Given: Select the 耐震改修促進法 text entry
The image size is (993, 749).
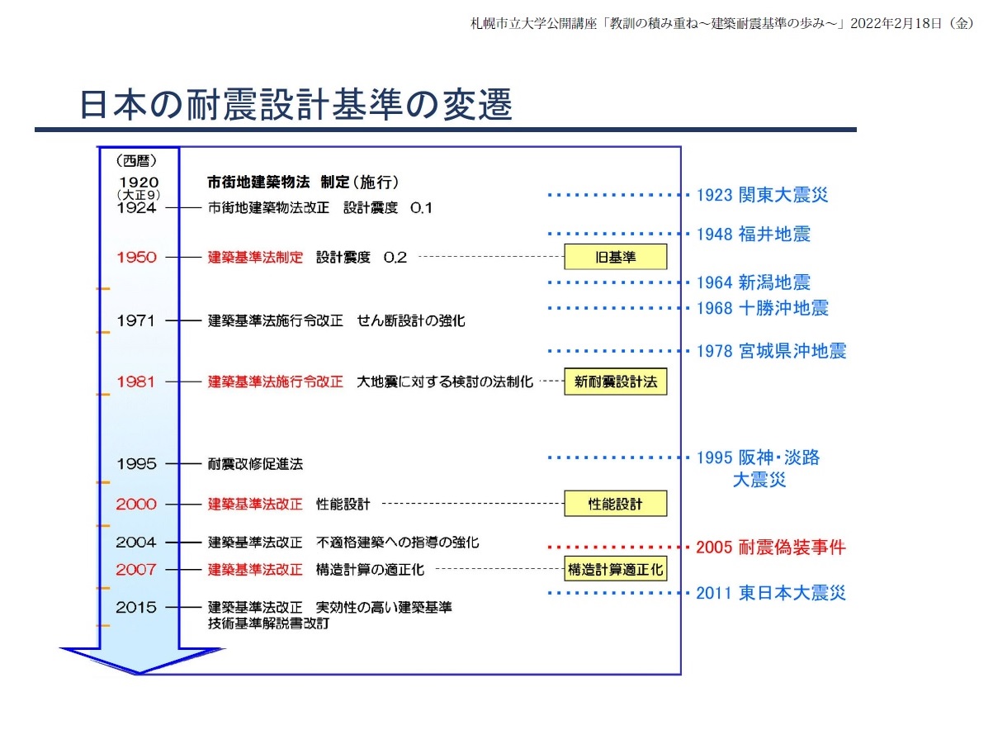Looking at the screenshot, I should tap(255, 464).
